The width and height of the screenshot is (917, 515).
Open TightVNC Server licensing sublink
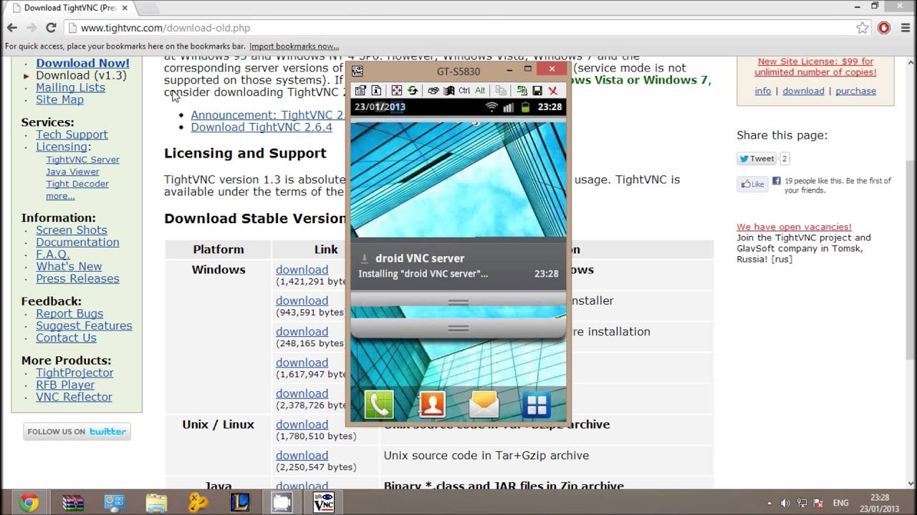83,160
